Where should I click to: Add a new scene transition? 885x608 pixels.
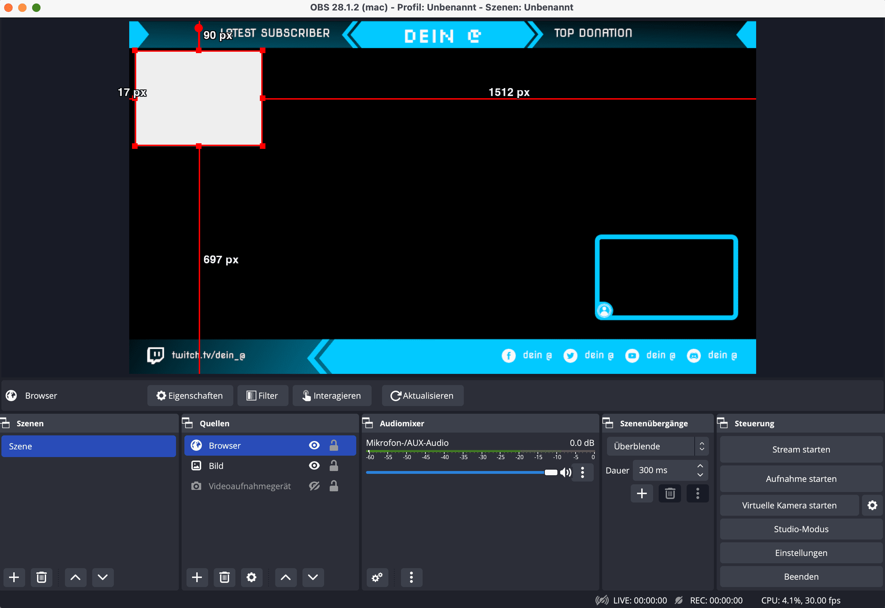point(642,493)
